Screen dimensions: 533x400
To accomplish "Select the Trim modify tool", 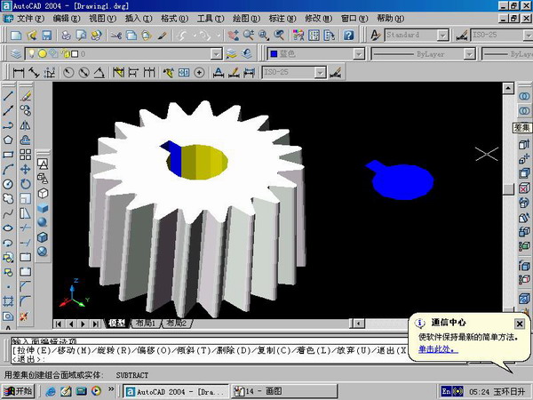I will point(26,228).
